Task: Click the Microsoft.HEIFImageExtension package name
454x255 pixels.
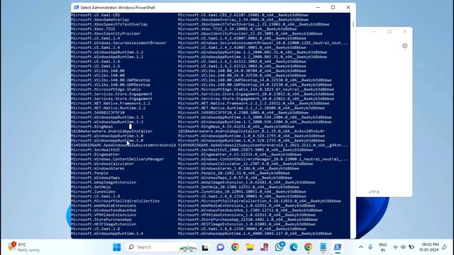Action: tap(104, 224)
